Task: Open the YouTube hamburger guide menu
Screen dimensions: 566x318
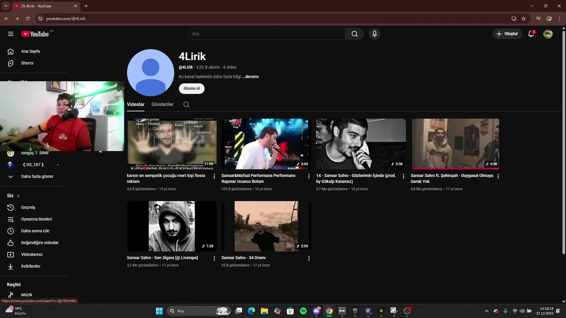Action: (11, 34)
